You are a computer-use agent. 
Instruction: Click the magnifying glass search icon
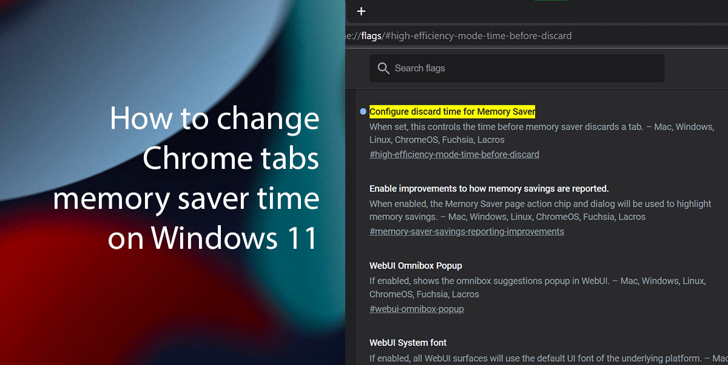pos(383,68)
